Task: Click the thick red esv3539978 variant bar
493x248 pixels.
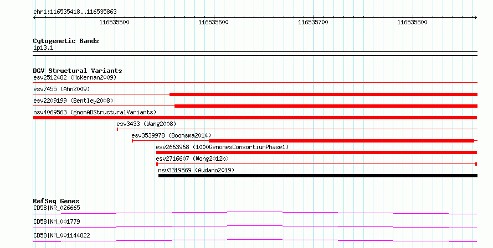Action: 341,141
